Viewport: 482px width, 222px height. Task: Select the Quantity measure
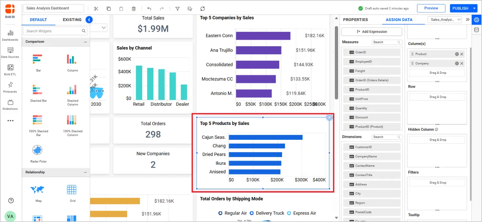coord(372,108)
